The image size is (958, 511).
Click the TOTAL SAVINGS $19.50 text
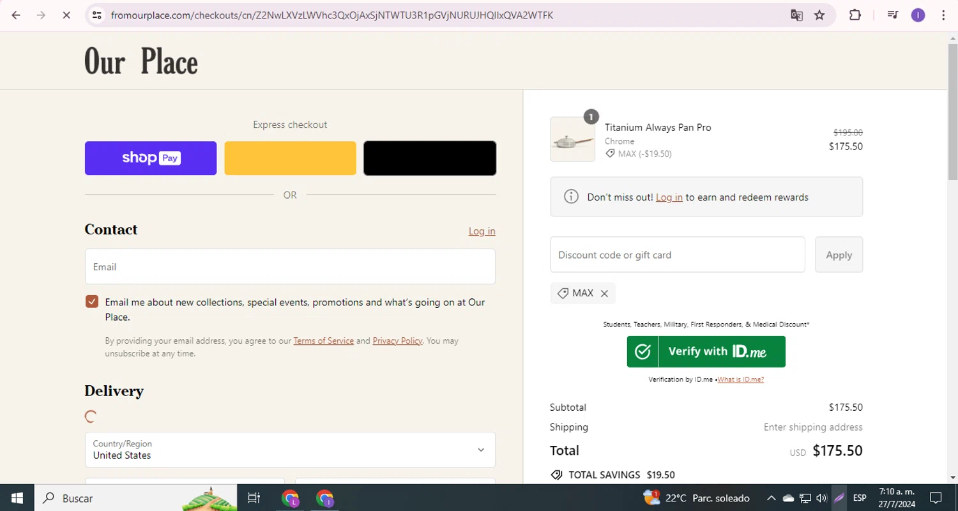click(x=621, y=475)
